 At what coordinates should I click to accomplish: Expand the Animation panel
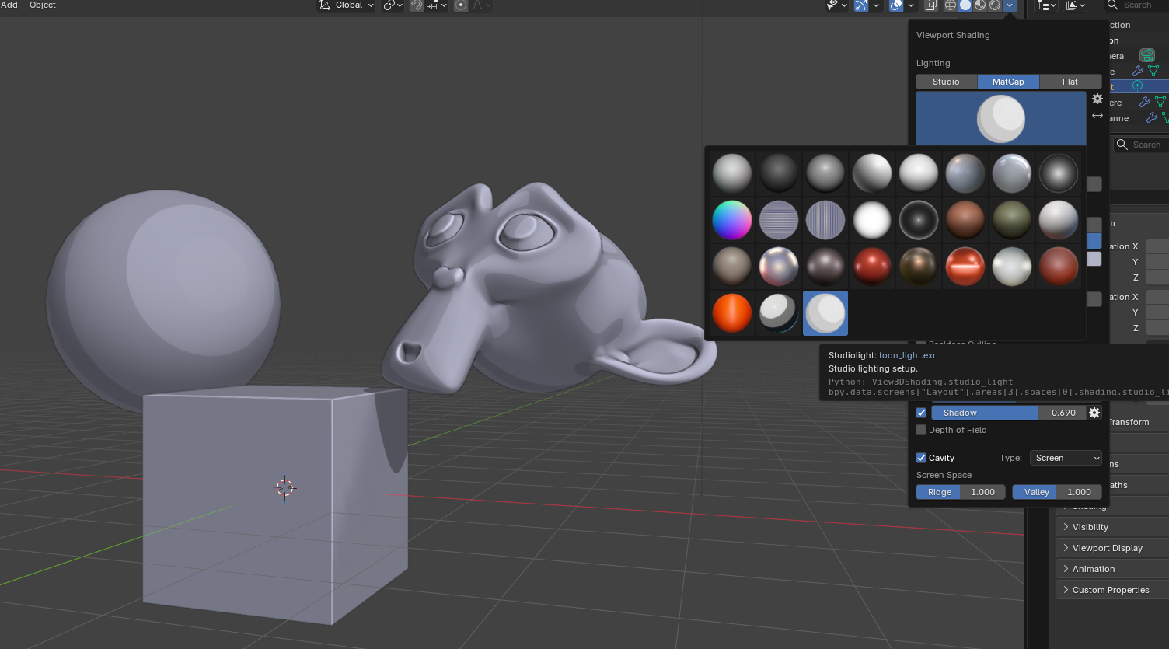(1112, 569)
